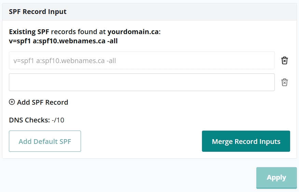Click the plus circle icon beside Add SPF Record

(12, 102)
